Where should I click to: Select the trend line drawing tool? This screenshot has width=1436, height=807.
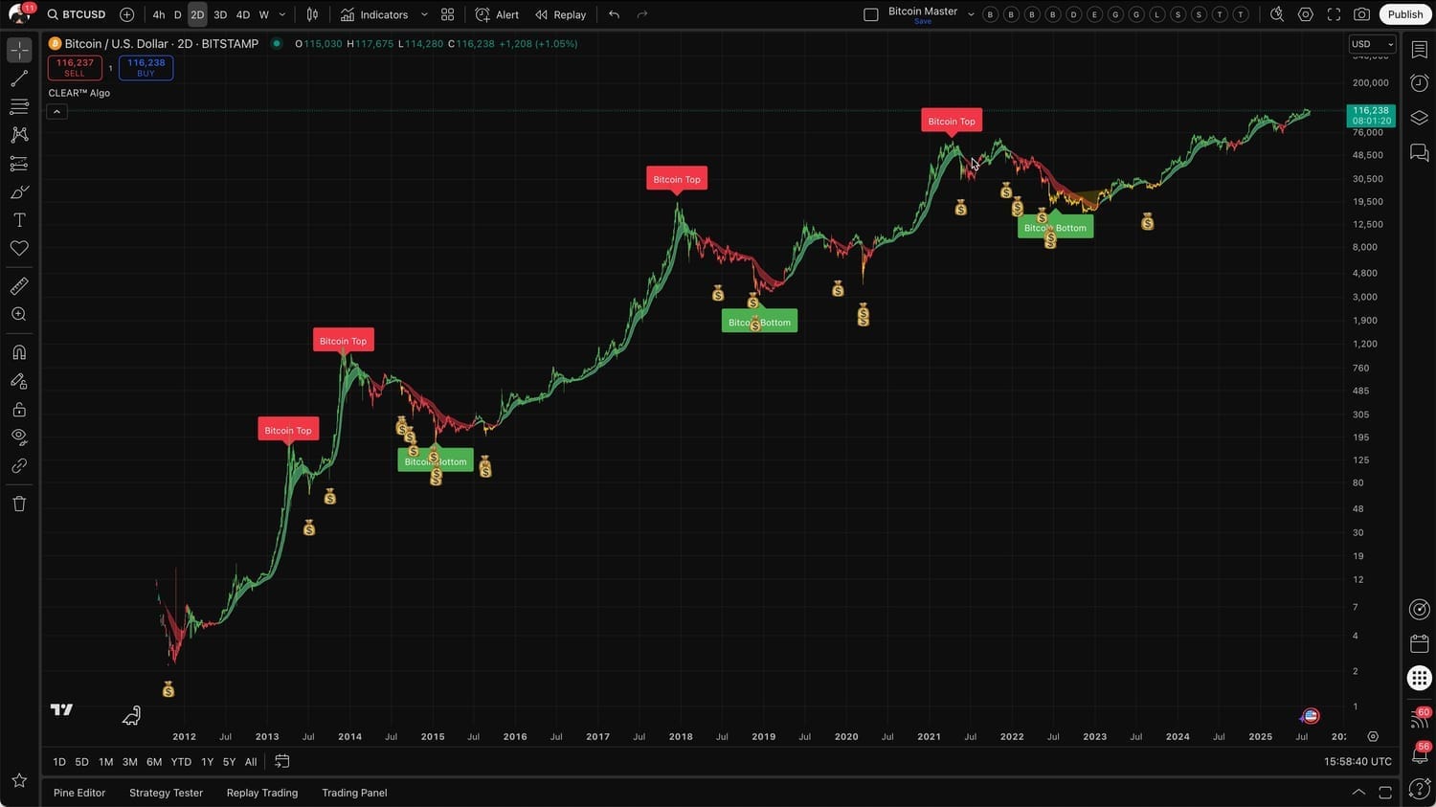coord(19,78)
